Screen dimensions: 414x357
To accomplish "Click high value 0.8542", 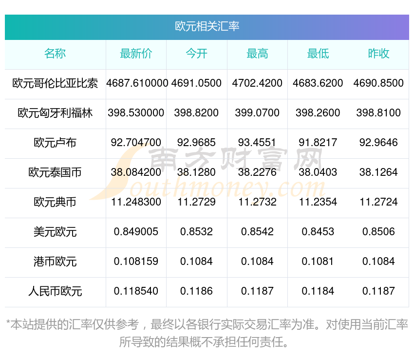I will (x=257, y=232).
